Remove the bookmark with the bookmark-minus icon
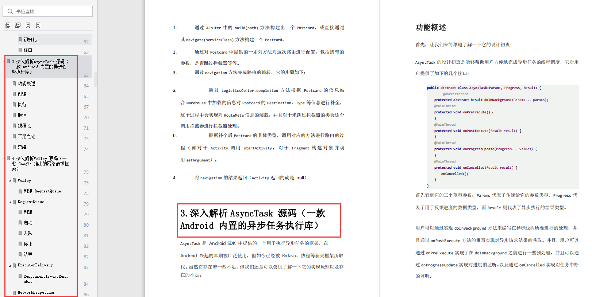This screenshot has height=297, width=592. (38, 25)
